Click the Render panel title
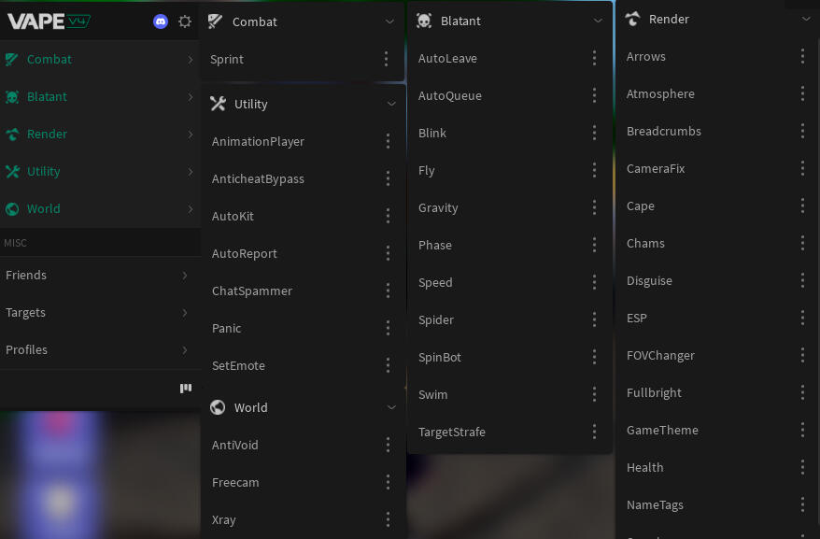This screenshot has height=539, width=820. [x=669, y=19]
